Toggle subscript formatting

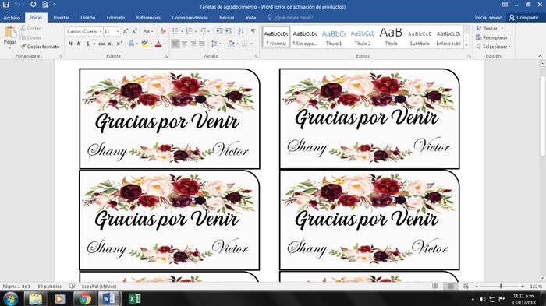pyautogui.click(x=110, y=44)
